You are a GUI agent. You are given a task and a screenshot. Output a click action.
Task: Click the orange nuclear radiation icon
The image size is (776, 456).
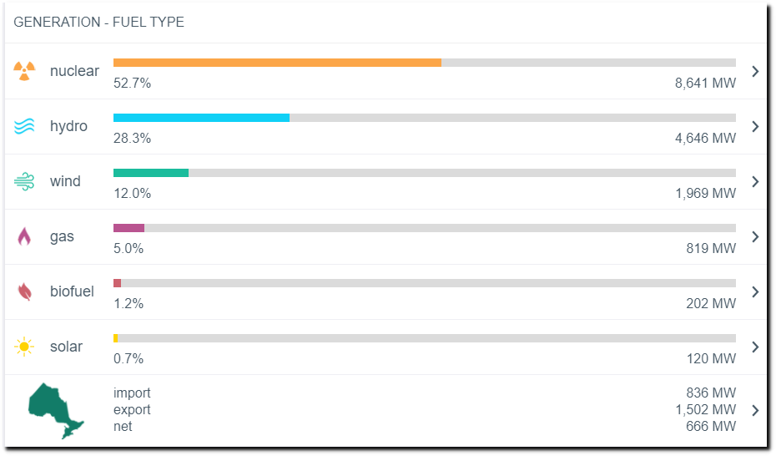24,71
